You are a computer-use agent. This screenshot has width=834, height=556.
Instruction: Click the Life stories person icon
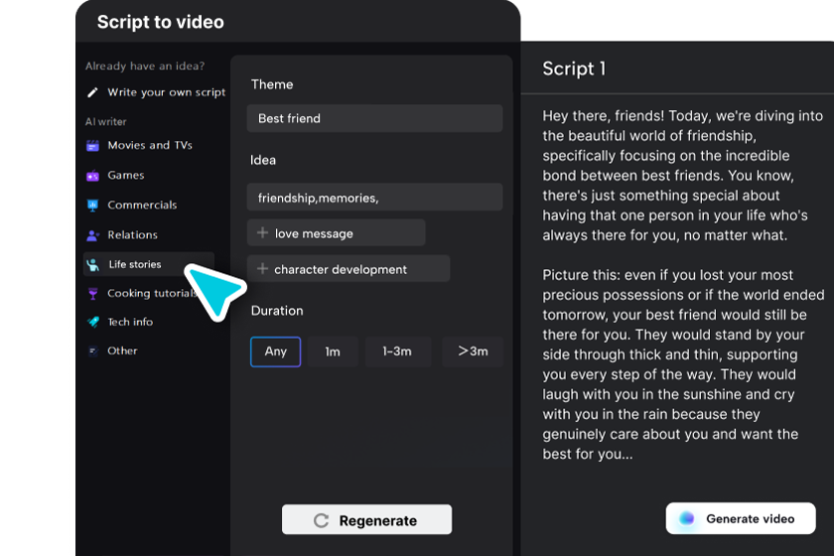coord(93,264)
